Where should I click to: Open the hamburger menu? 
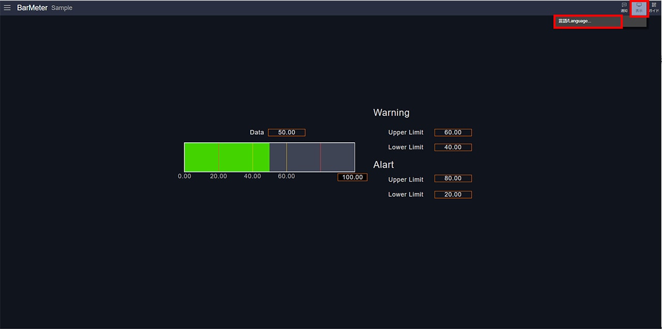click(7, 8)
